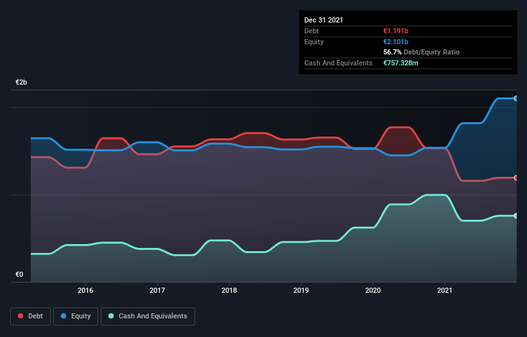
Task: Click the tooltip Equity row label
Action: (x=314, y=42)
